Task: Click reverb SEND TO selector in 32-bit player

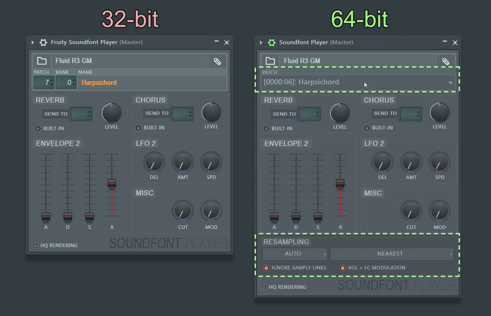Action: click(81, 114)
